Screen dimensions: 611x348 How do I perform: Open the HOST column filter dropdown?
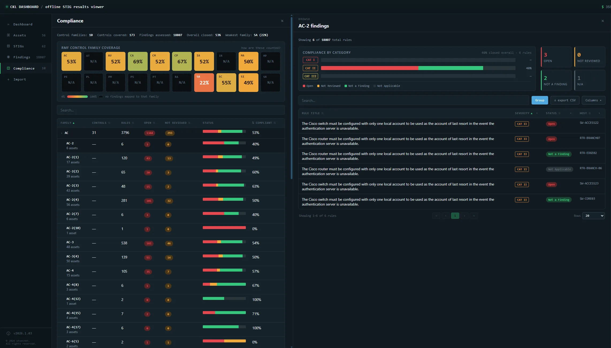click(x=599, y=113)
